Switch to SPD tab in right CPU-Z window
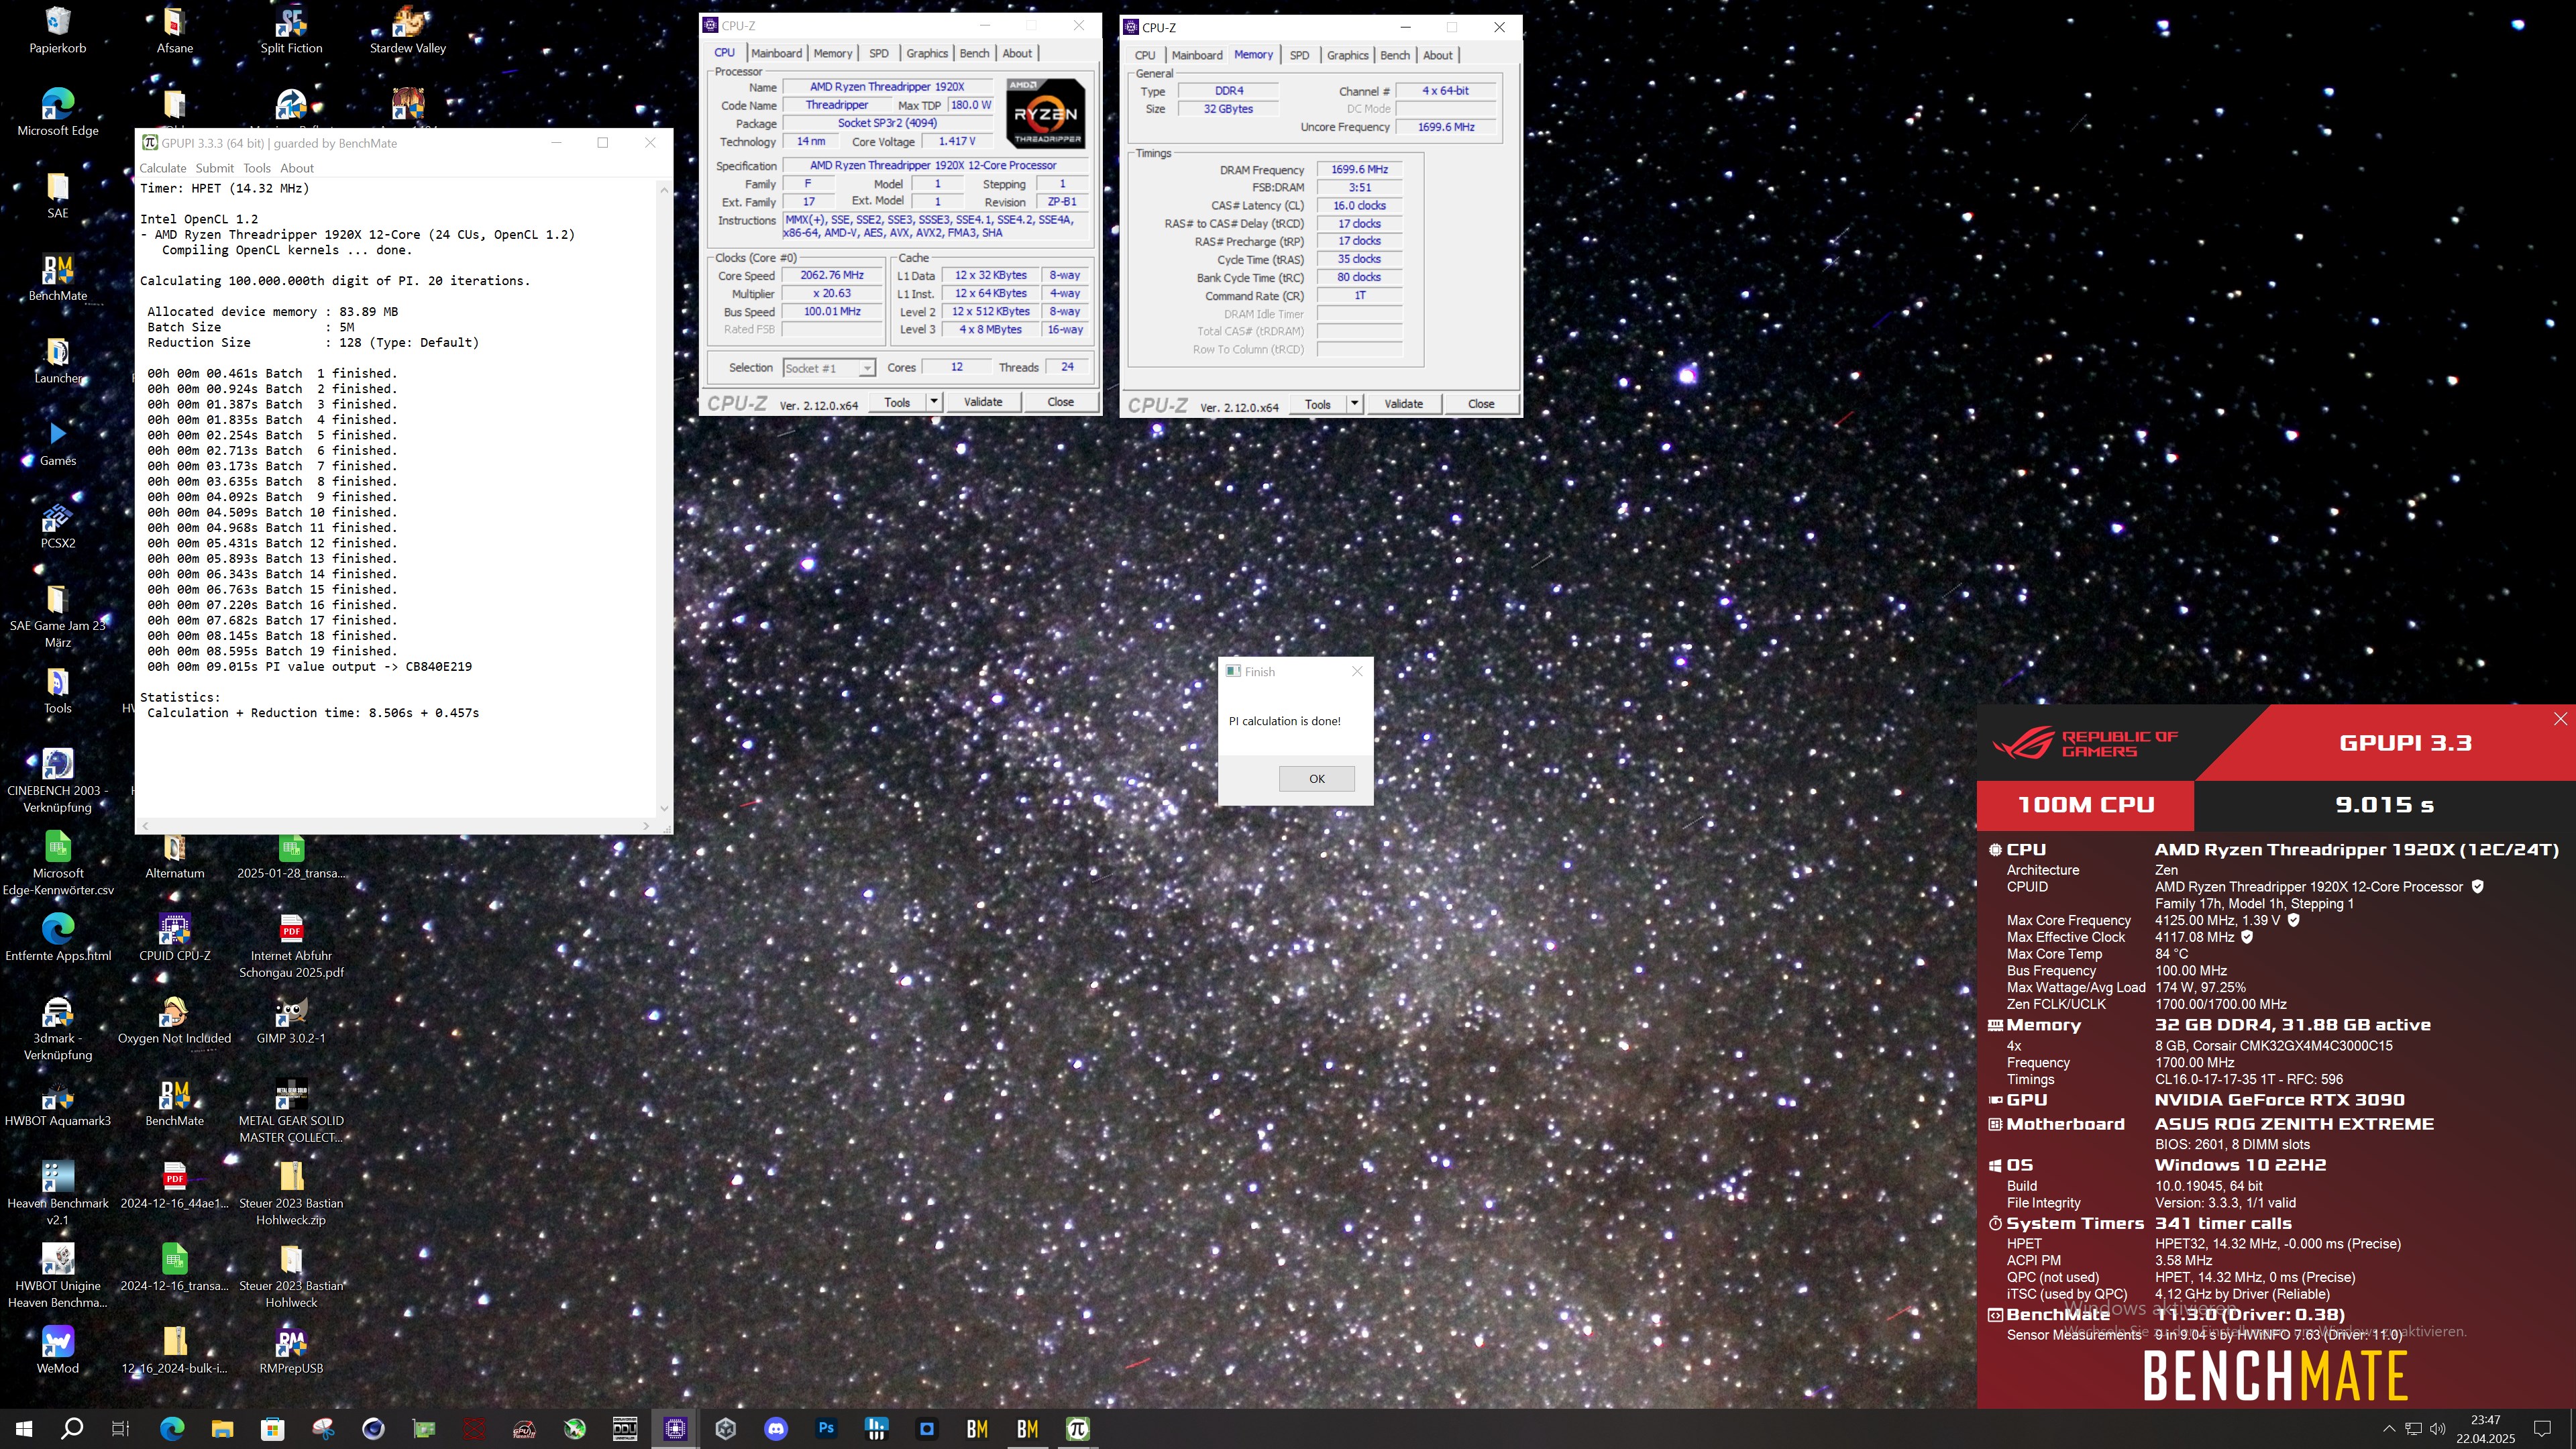The image size is (2576, 1449). click(x=1299, y=55)
